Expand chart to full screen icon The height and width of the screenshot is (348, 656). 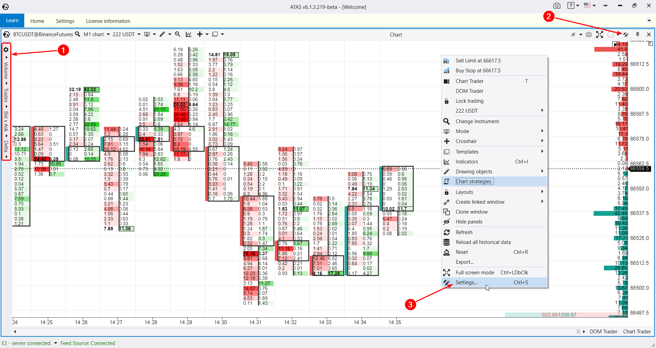tap(600, 34)
